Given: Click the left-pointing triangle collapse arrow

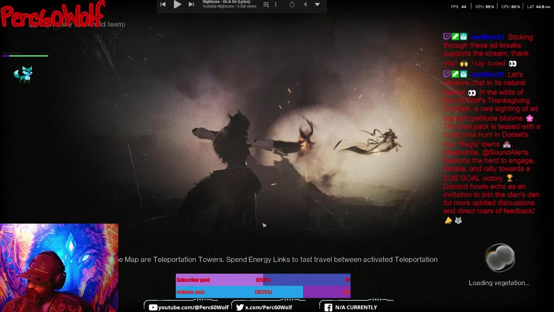Looking at the screenshot, I should point(305,4).
